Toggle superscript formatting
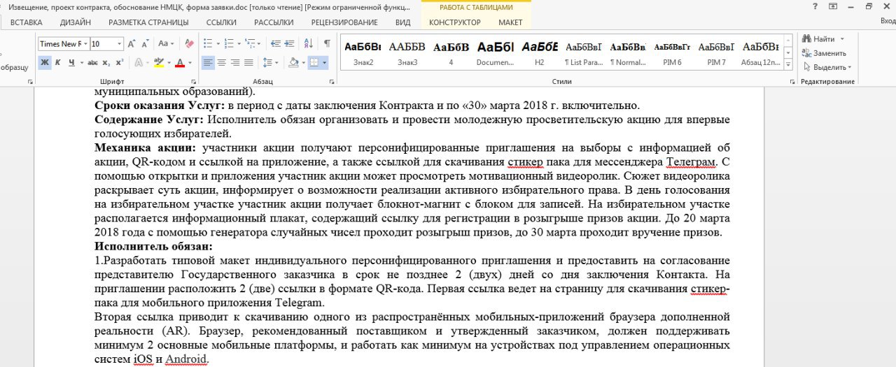The width and height of the screenshot is (896, 367). (119, 63)
